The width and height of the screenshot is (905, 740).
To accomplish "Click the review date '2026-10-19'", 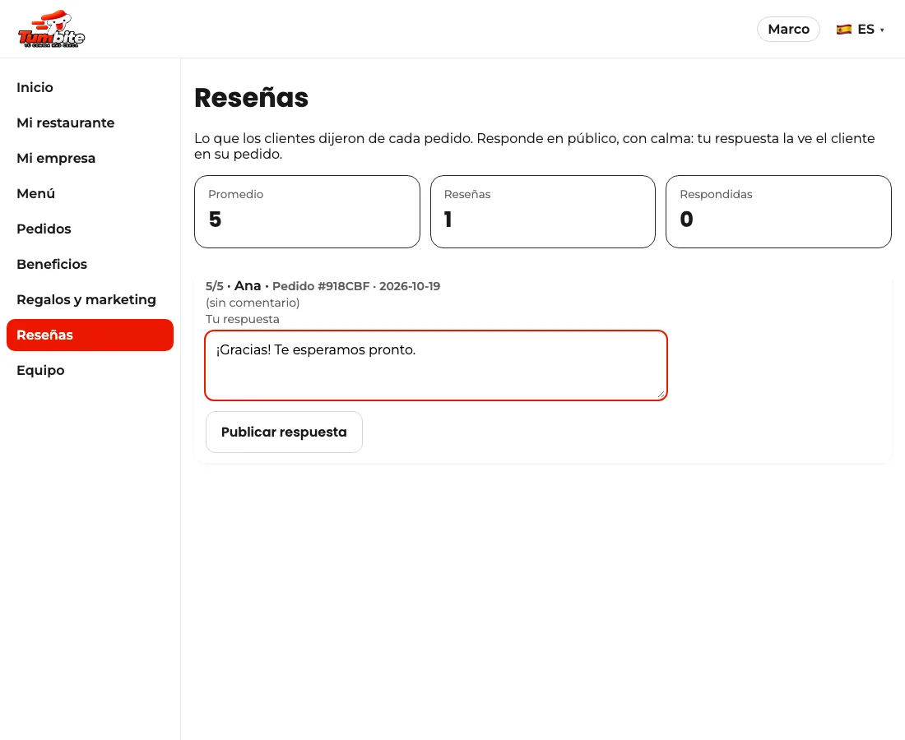I will [410, 286].
